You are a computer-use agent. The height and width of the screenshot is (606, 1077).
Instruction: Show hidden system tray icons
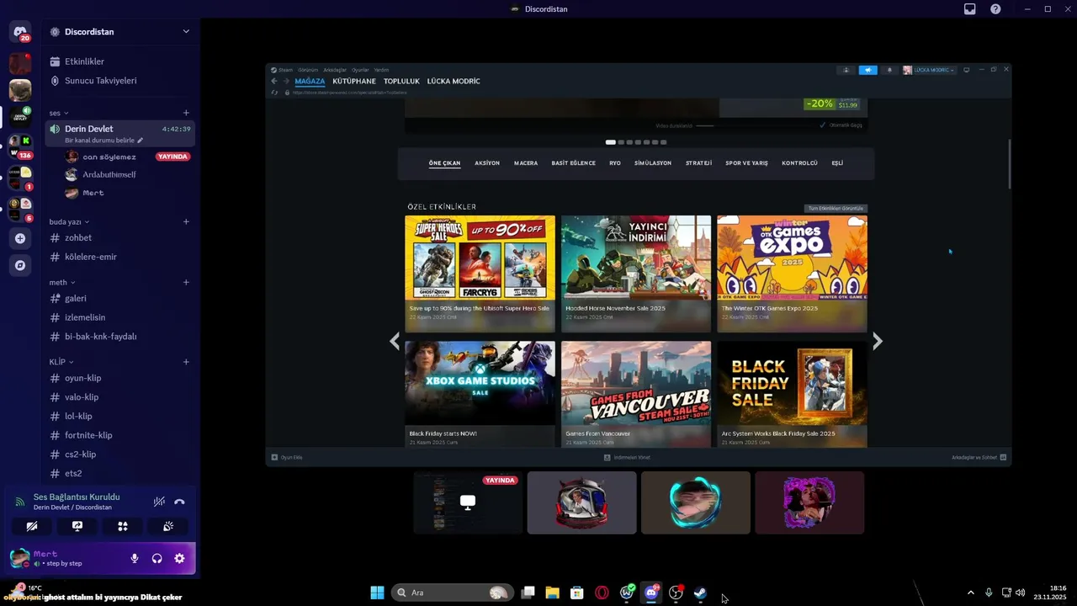click(970, 593)
